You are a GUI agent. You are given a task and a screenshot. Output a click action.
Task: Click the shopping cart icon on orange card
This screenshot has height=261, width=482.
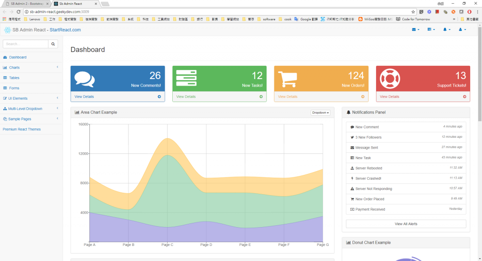(x=288, y=79)
